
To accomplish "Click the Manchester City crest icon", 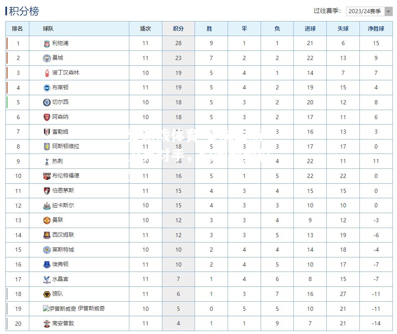I will tap(47, 58).
